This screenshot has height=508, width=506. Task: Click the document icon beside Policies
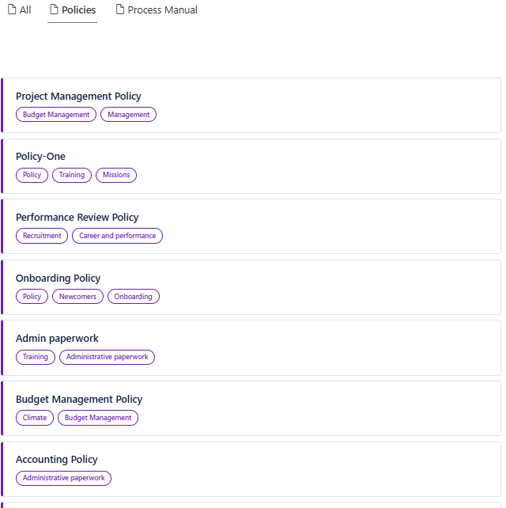[54, 9]
